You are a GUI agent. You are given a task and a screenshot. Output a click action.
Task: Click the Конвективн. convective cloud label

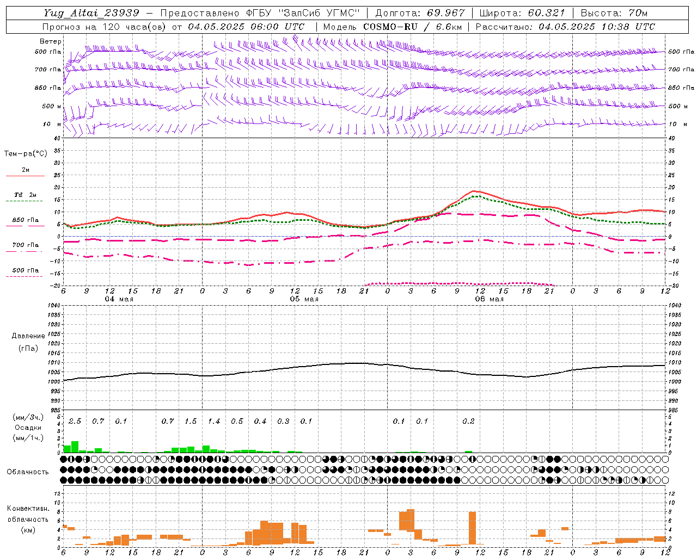[x=28, y=509]
